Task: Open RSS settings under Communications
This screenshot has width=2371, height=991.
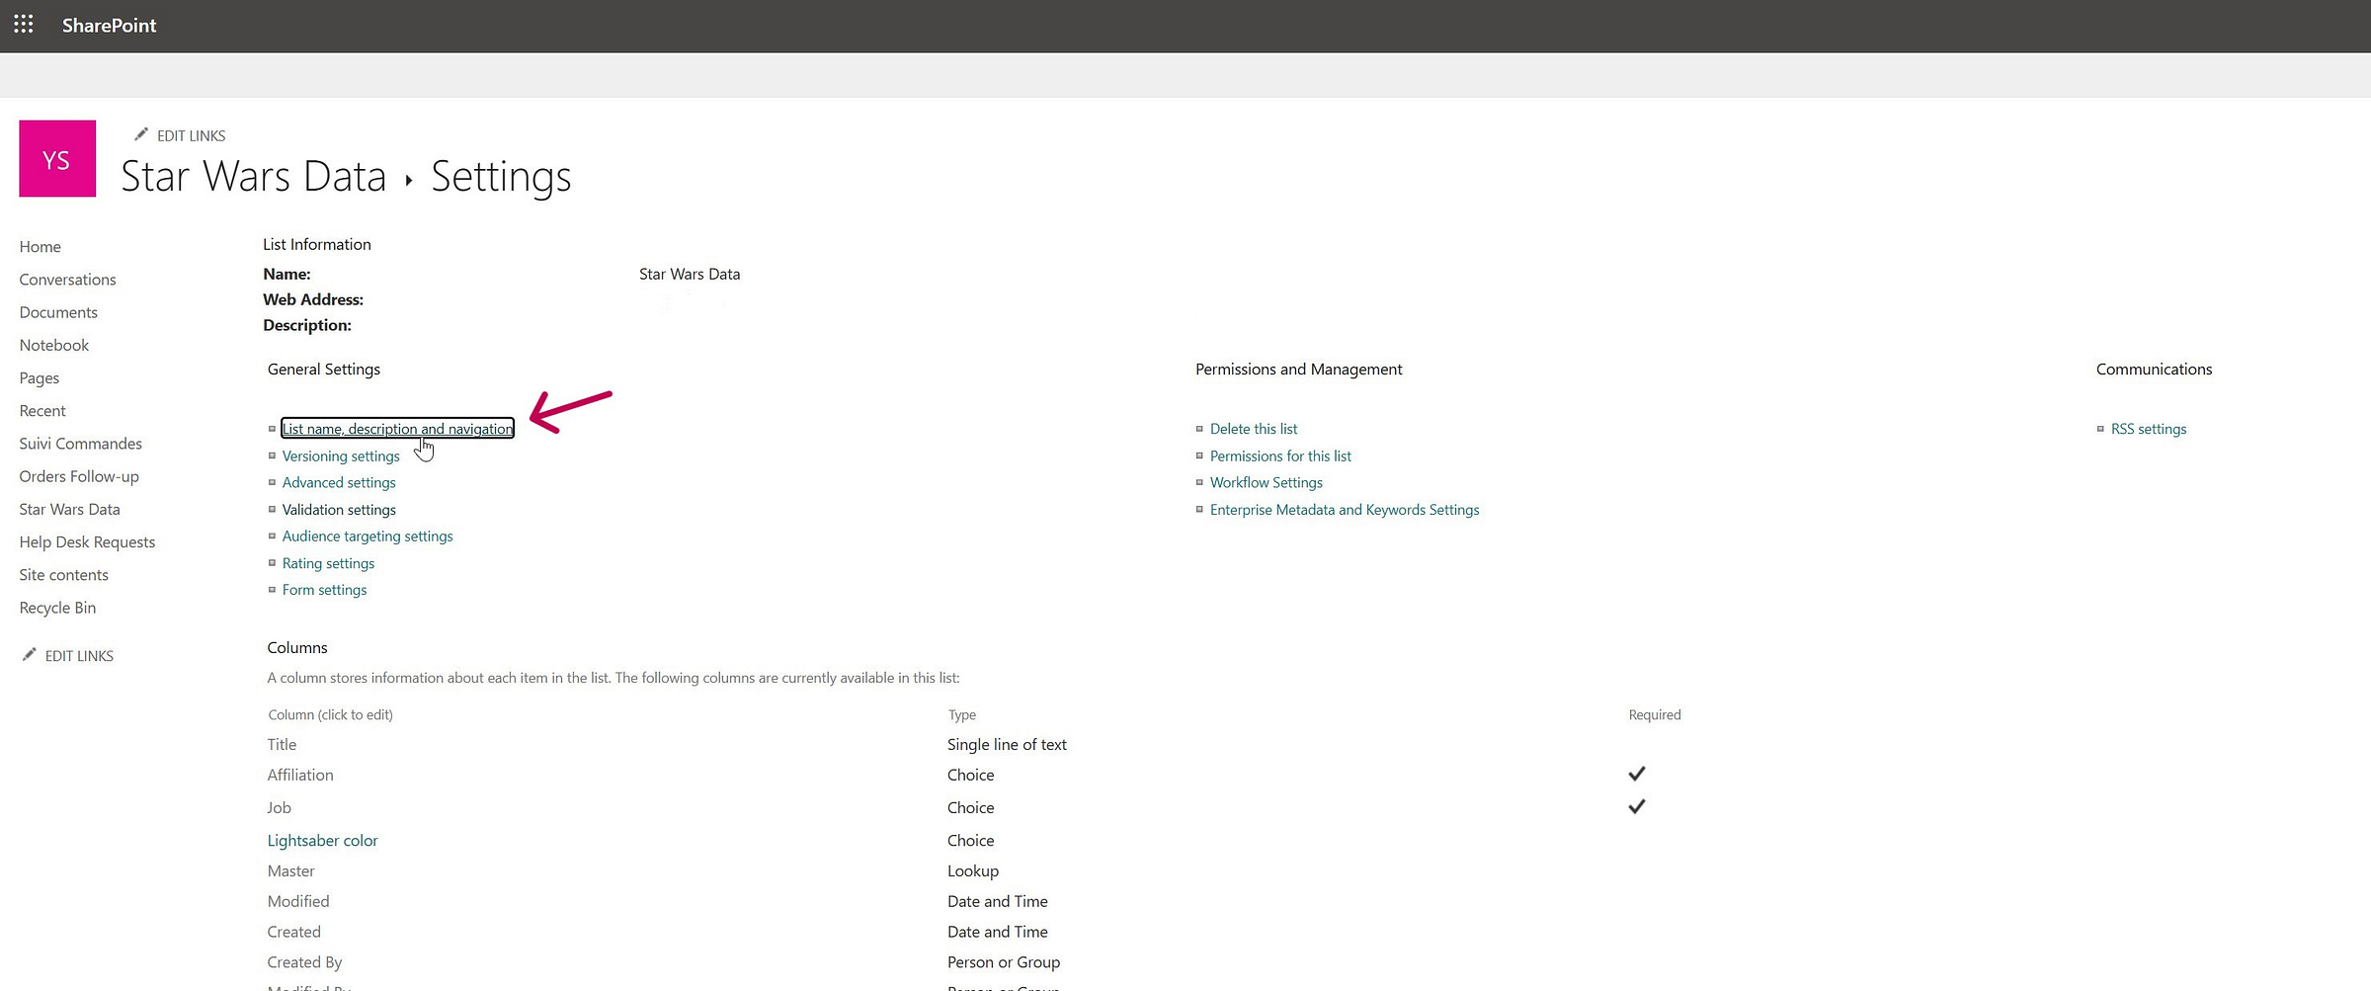Action: click(x=2149, y=429)
